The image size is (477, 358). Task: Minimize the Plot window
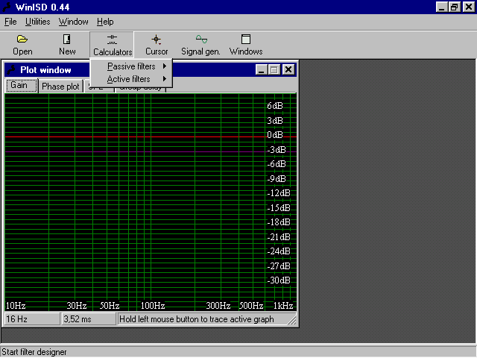tap(262, 69)
